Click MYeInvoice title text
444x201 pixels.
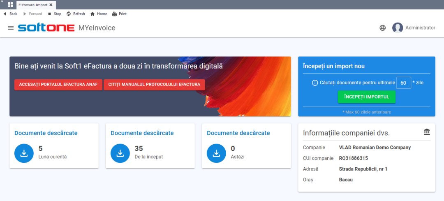(x=97, y=28)
